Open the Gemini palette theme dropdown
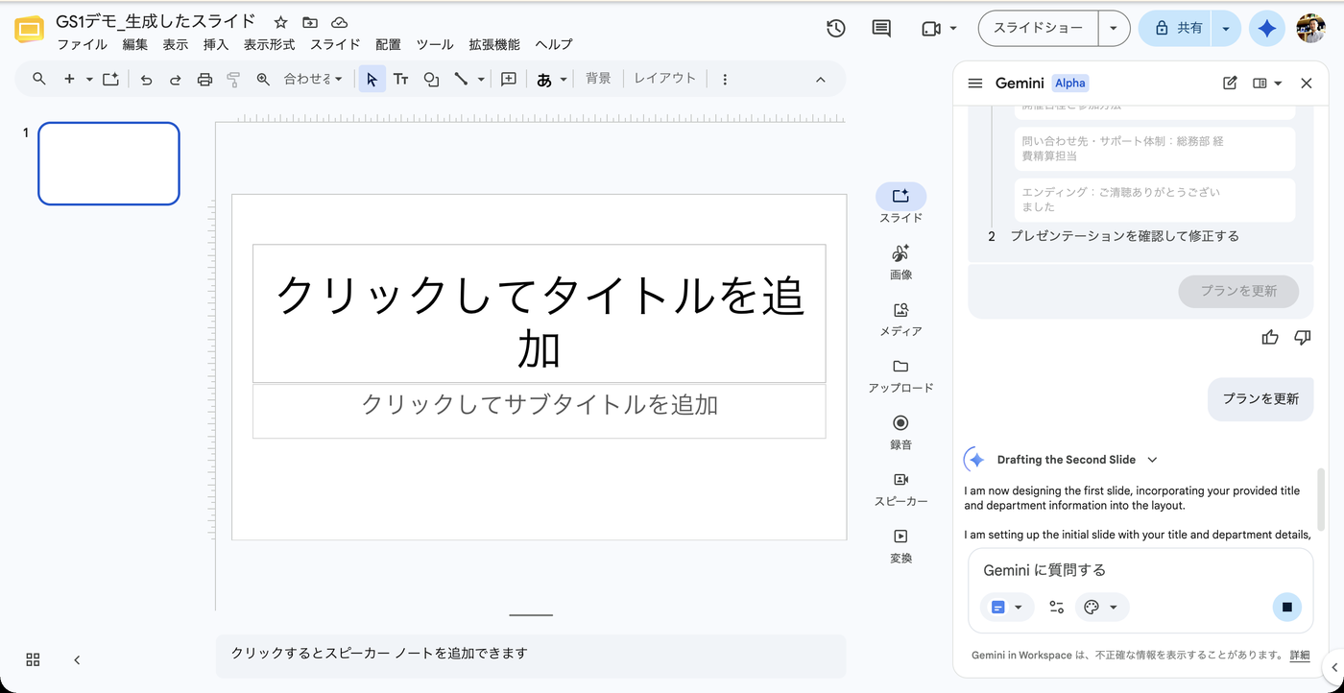 point(1102,607)
